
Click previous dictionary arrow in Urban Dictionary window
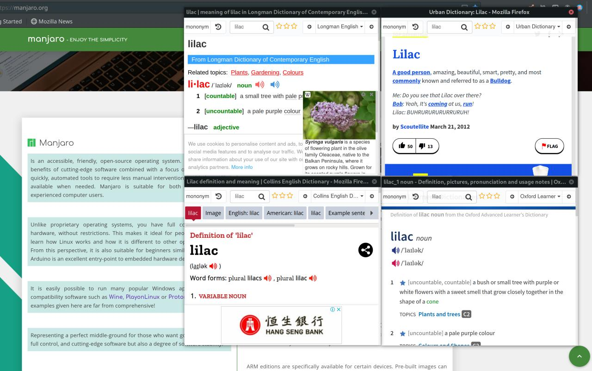click(x=507, y=27)
